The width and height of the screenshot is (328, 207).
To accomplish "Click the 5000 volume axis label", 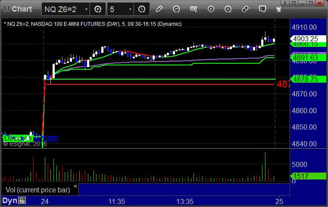I will [300, 164].
